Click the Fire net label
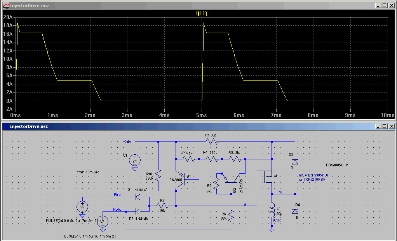The height and width of the screenshot is (241, 397). [x=117, y=195]
